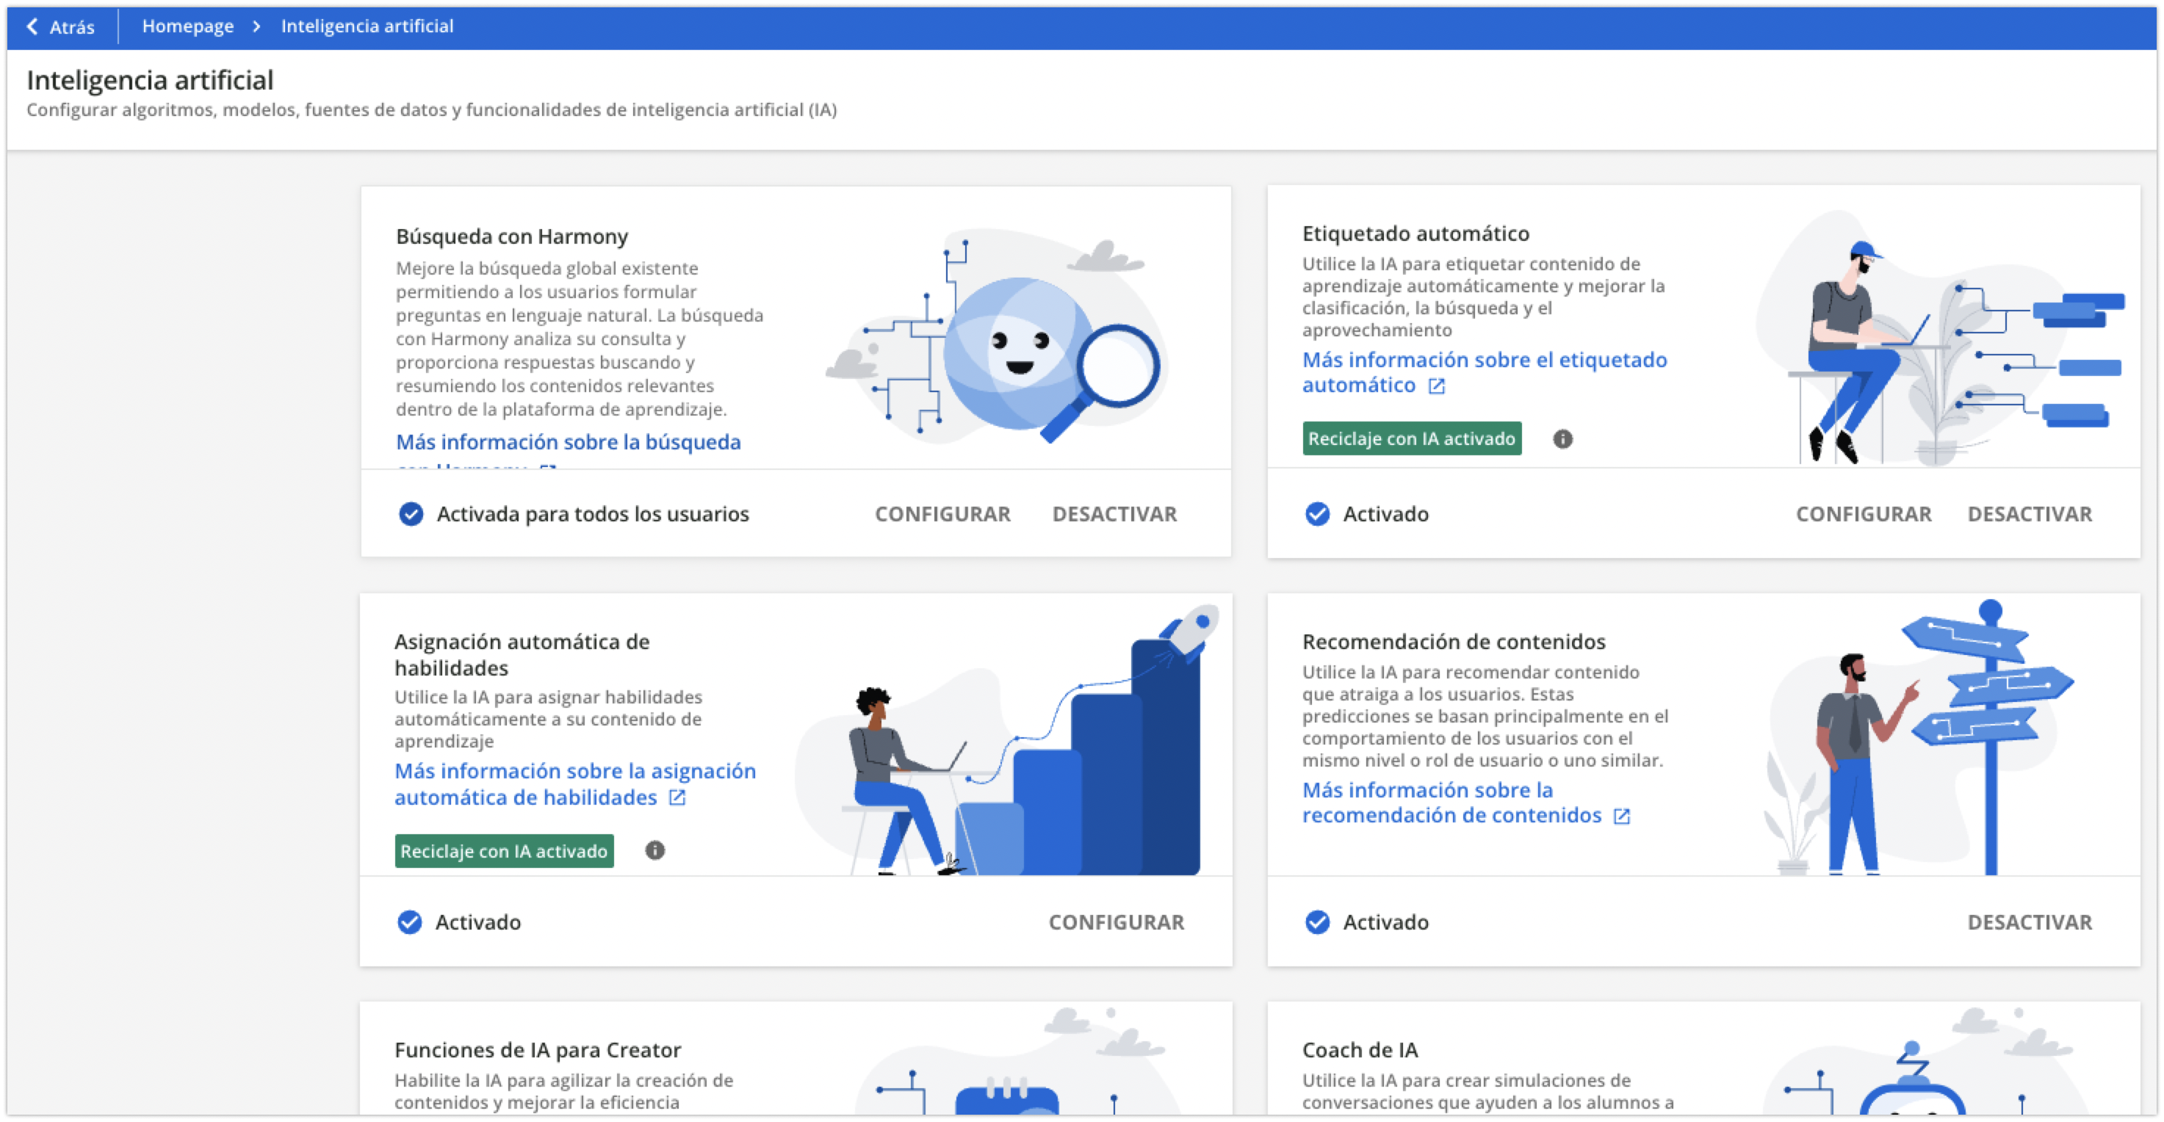Open 'Más información sobre el etiquetado automático'
The width and height of the screenshot is (2164, 1122).
[1483, 372]
